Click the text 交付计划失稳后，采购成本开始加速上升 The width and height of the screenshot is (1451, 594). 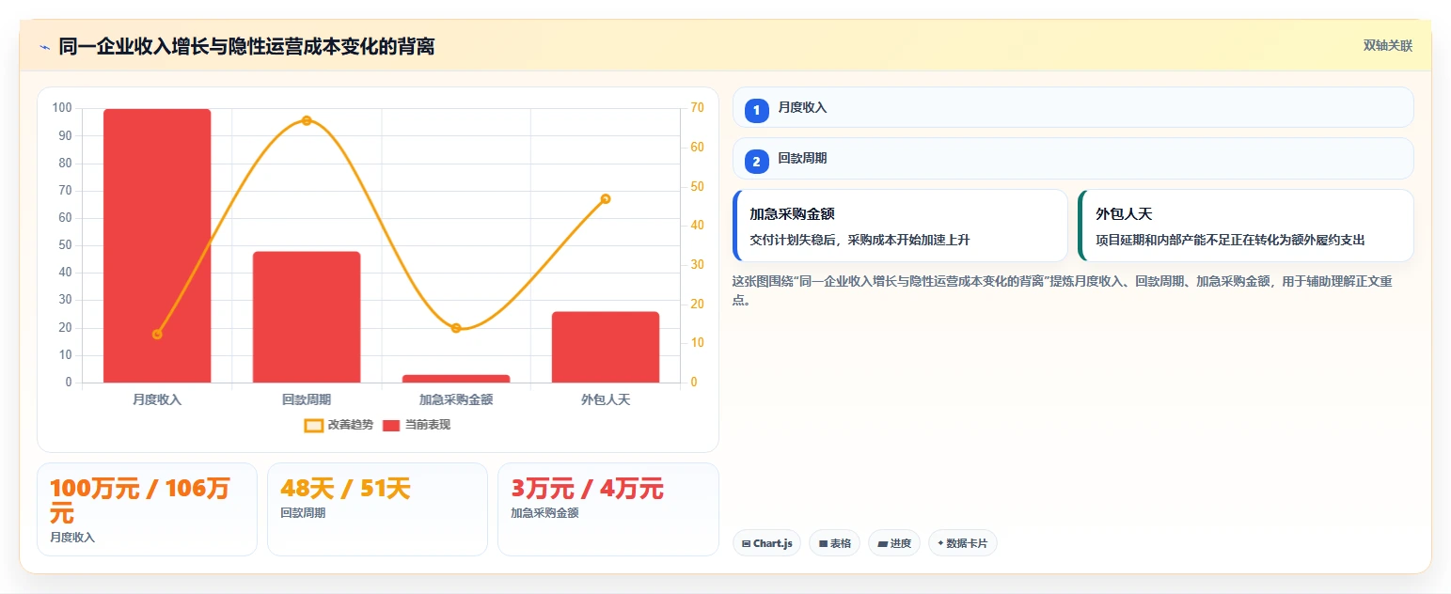(860, 240)
